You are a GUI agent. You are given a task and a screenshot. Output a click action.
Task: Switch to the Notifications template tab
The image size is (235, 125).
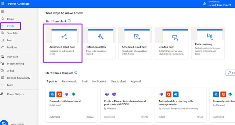point(99,81)
